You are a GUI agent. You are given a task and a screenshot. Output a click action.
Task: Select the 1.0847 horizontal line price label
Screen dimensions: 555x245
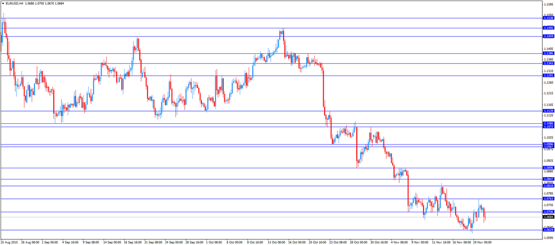click(x=548, y=179)
